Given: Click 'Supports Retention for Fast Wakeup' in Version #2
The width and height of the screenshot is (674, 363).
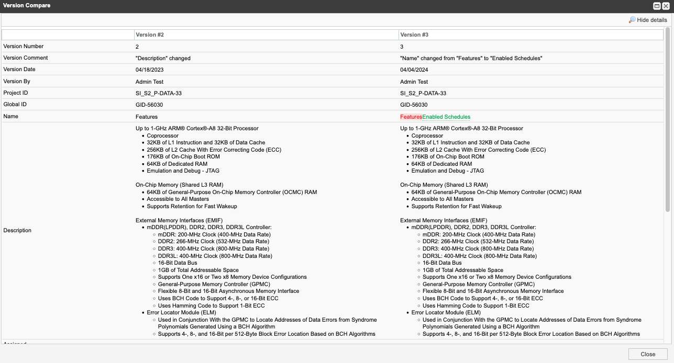Looking at the screenshot, I should (x=192, y=207).
